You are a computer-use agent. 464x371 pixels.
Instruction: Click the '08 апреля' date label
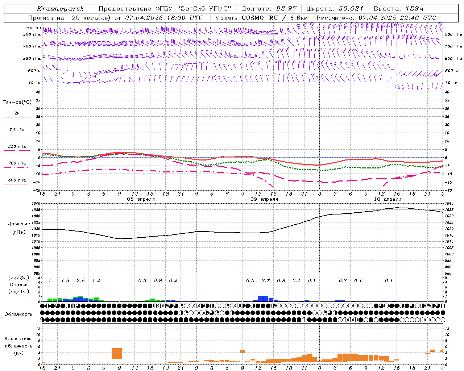[x=141, y=199]
